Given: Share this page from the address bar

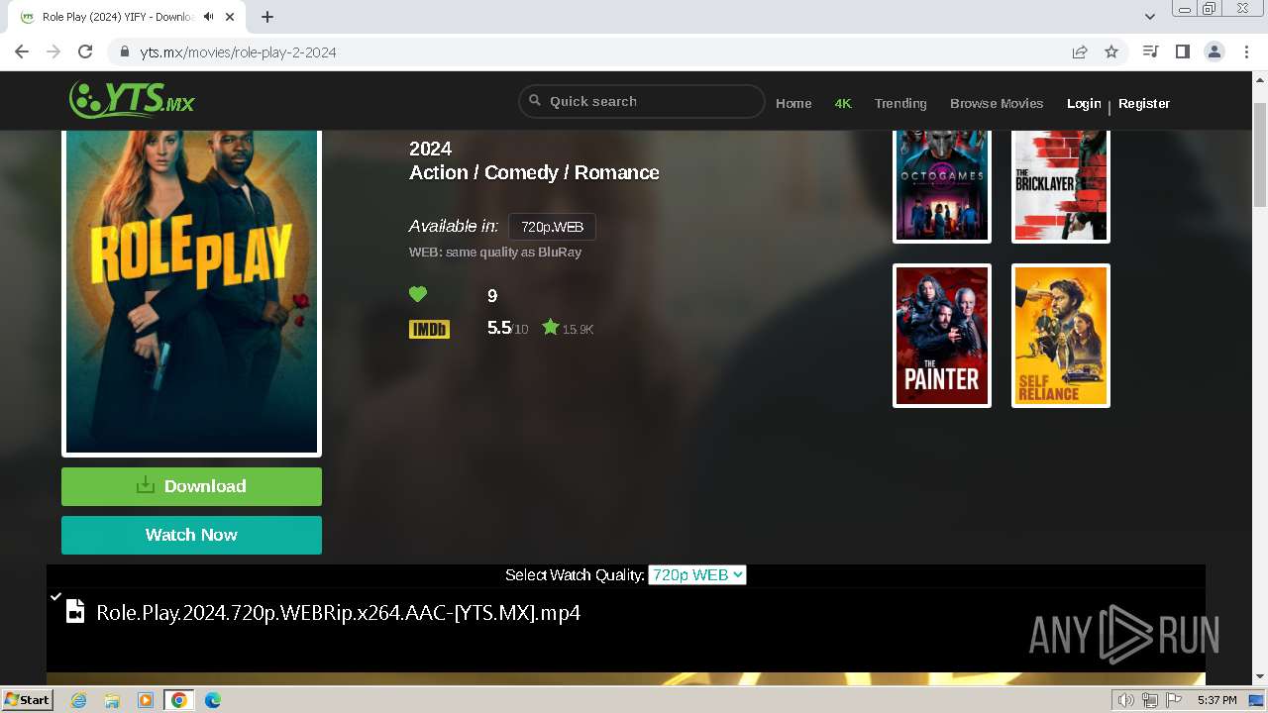Looking at the screenshot, I should pos(1080,52).
